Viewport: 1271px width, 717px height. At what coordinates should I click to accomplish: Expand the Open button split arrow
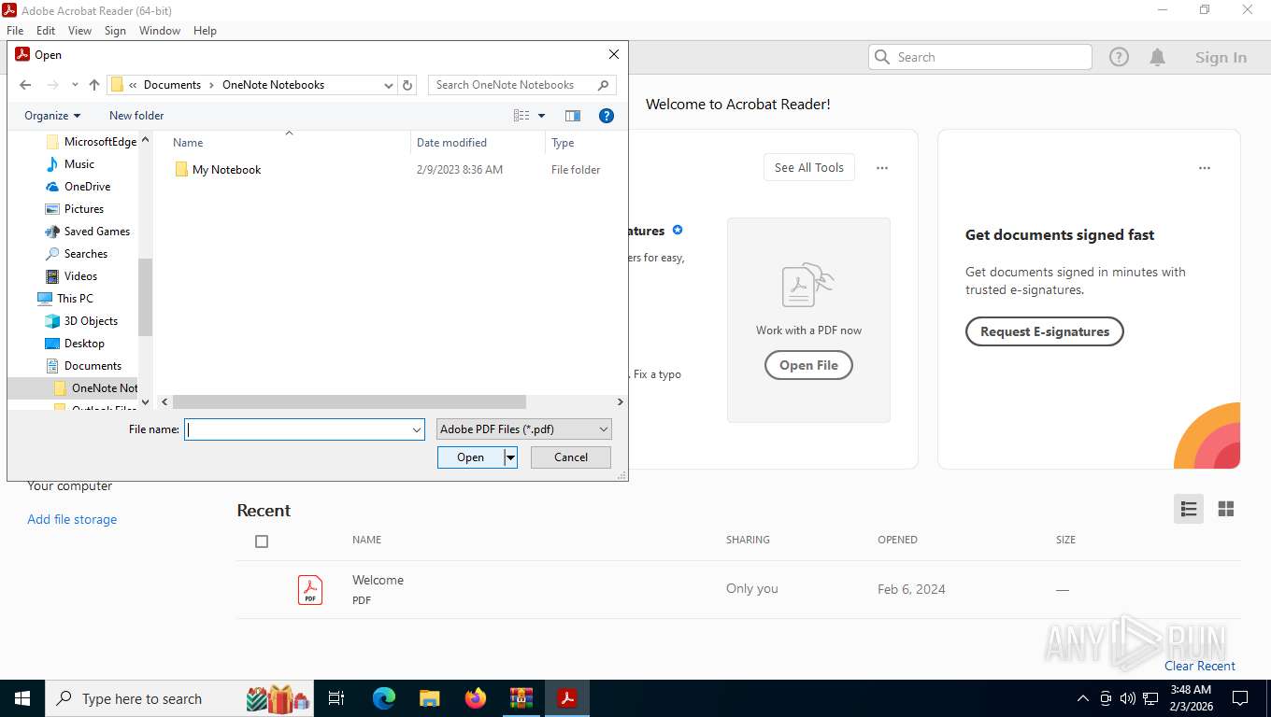(x=510, y=457)
